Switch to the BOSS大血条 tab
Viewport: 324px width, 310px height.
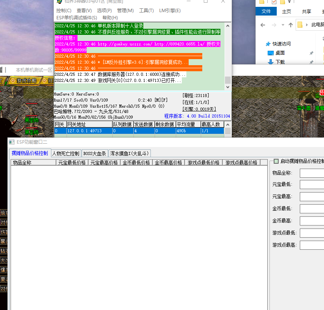tap(95, 153)
